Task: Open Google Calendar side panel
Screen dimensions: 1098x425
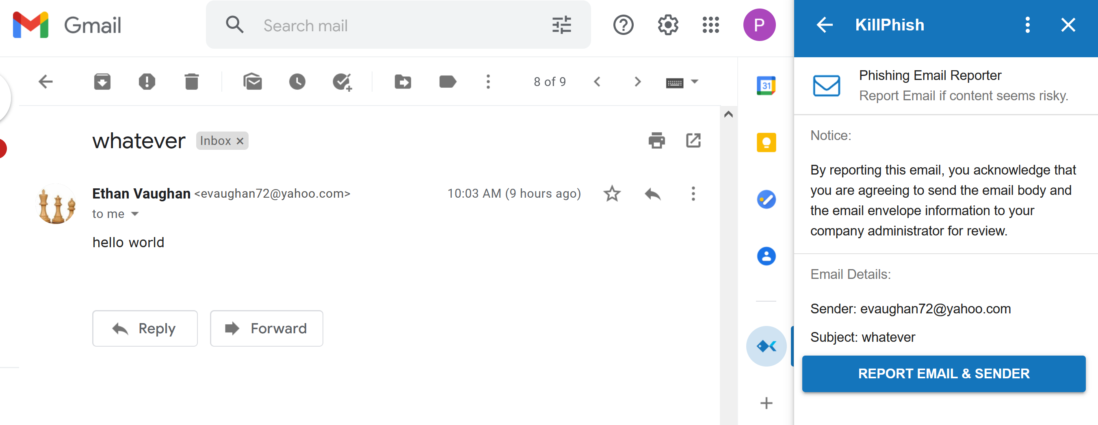Action: [x=767, y=86]
